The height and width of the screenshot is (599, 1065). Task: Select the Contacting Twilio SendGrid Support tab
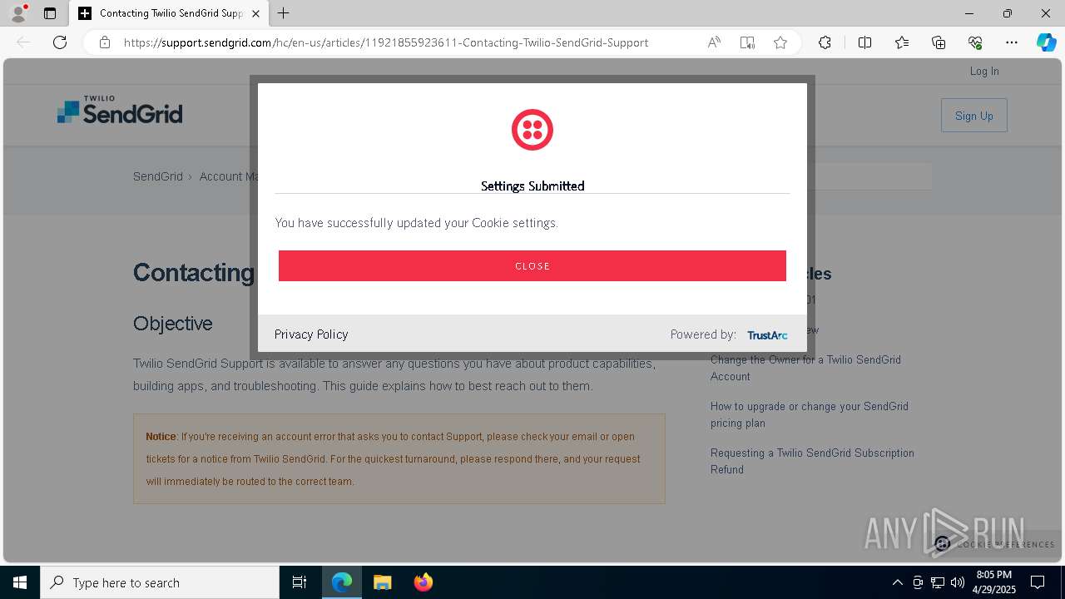click(x=169, y=13)
